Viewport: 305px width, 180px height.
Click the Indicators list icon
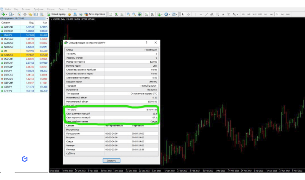tap(159, 14)
